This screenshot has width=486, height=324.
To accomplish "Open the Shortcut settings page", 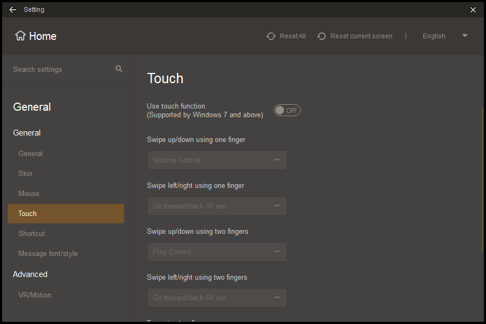I will 31,233.
